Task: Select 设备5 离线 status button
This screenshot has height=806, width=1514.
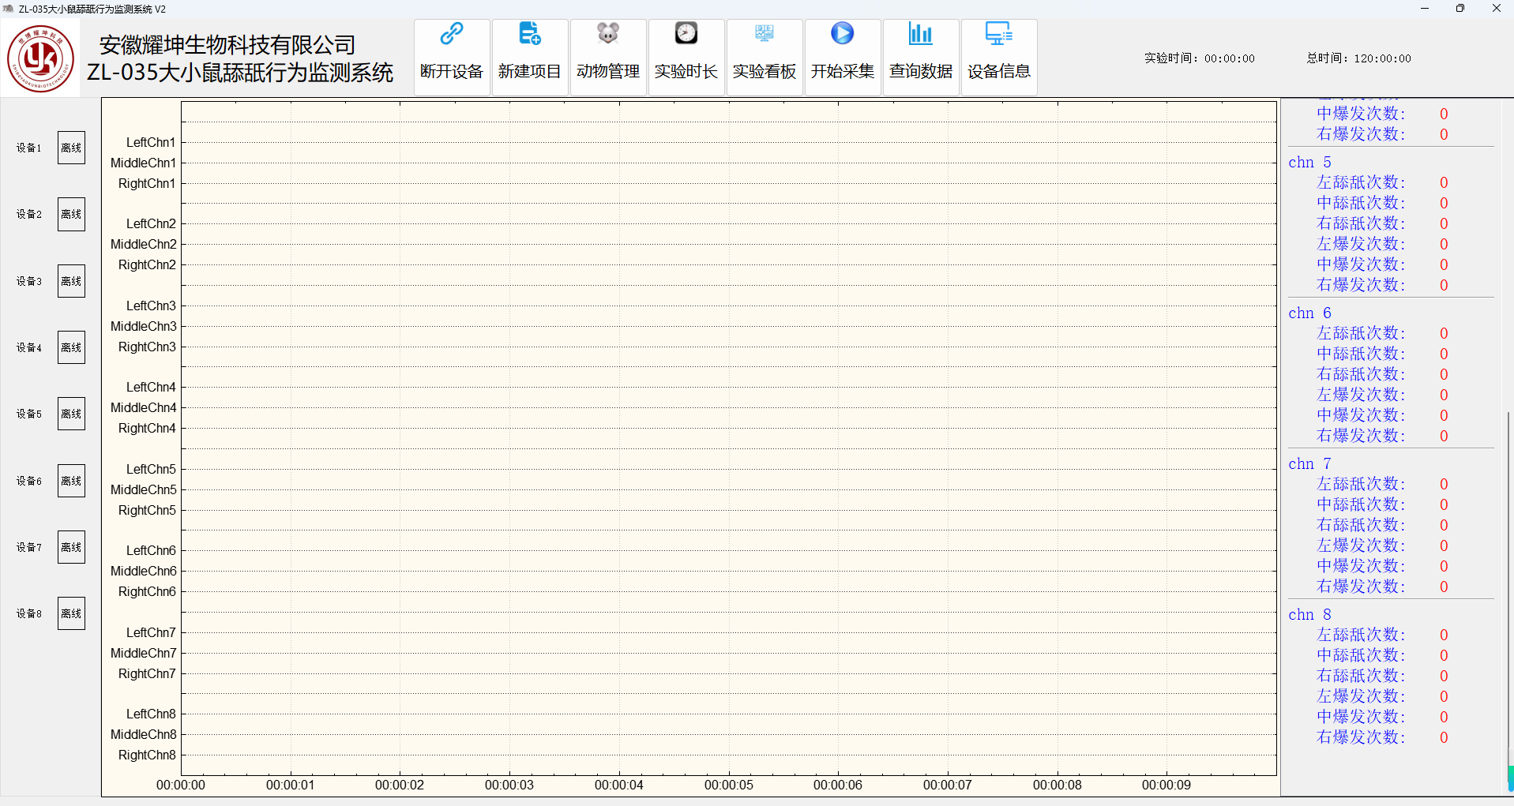Action: pyautogui.click(x=71, y=414)
